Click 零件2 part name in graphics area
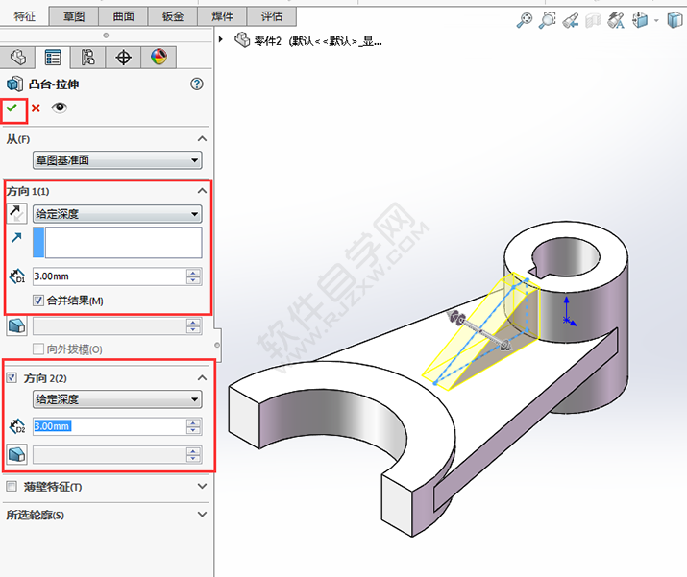Viewport: 687px width, 577px height. click(267, 41)
